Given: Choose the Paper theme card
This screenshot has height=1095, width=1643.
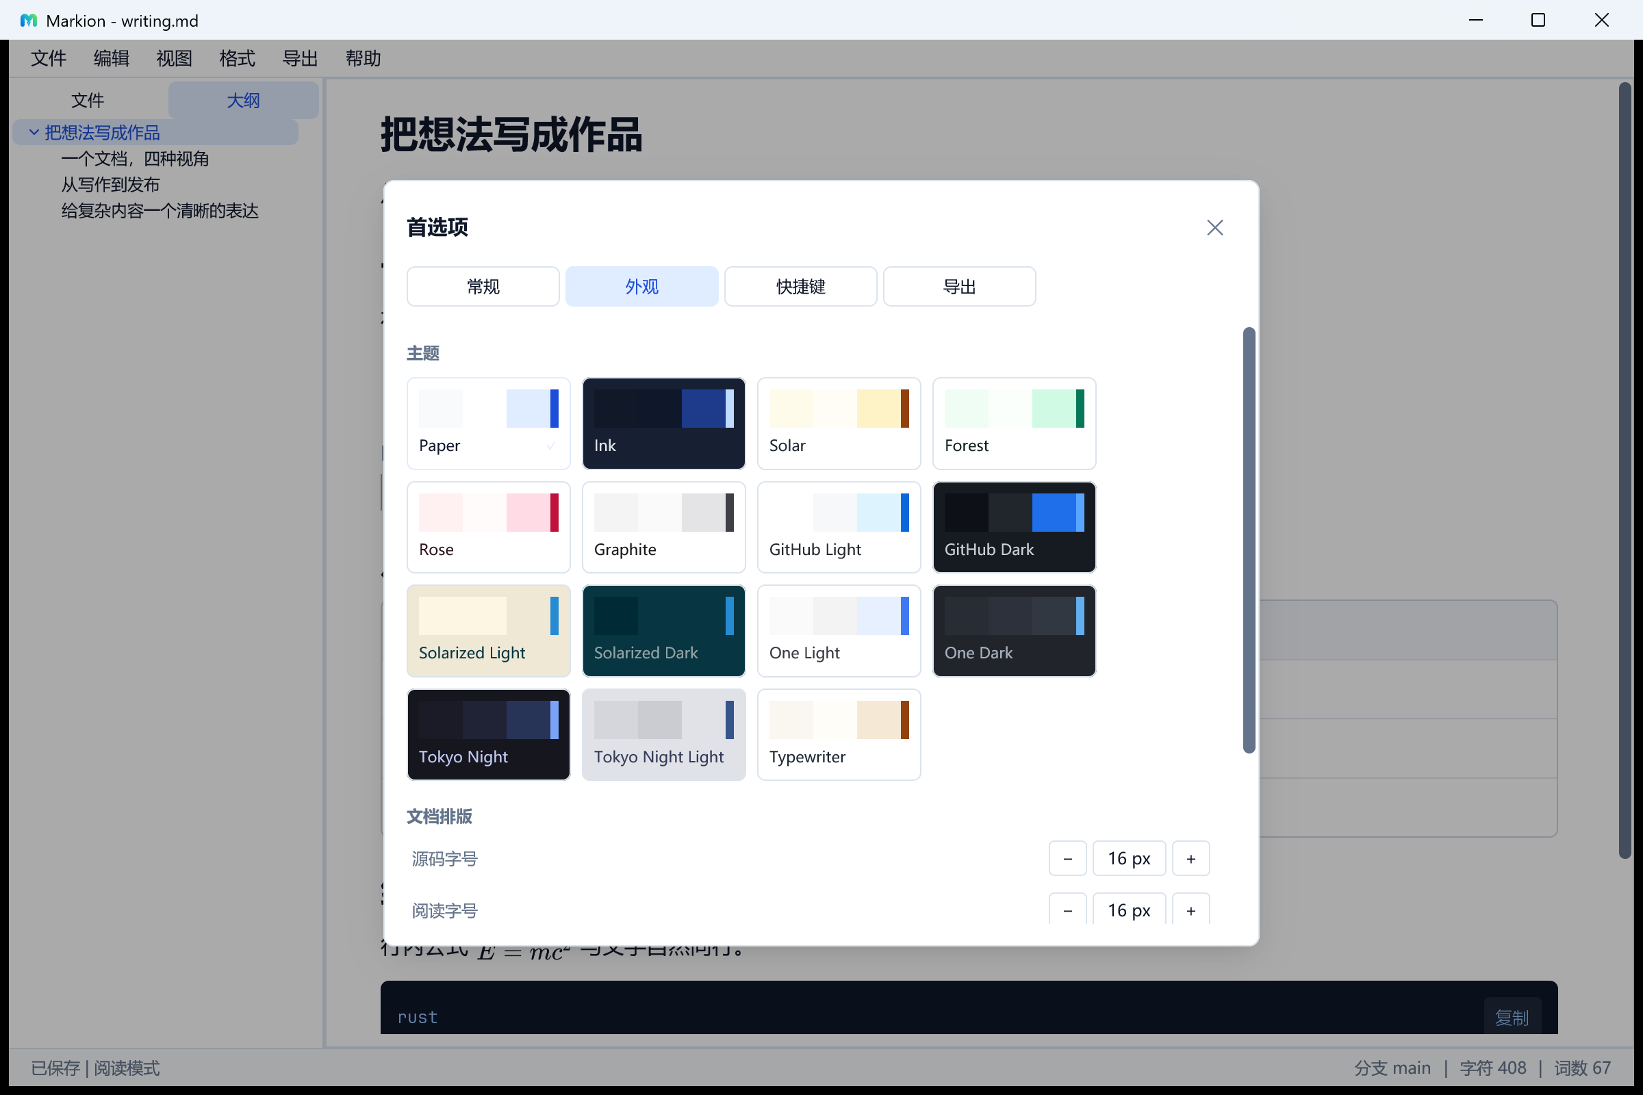Looking at the screenshot, I should pyautogui.click(x=488, y=423).
